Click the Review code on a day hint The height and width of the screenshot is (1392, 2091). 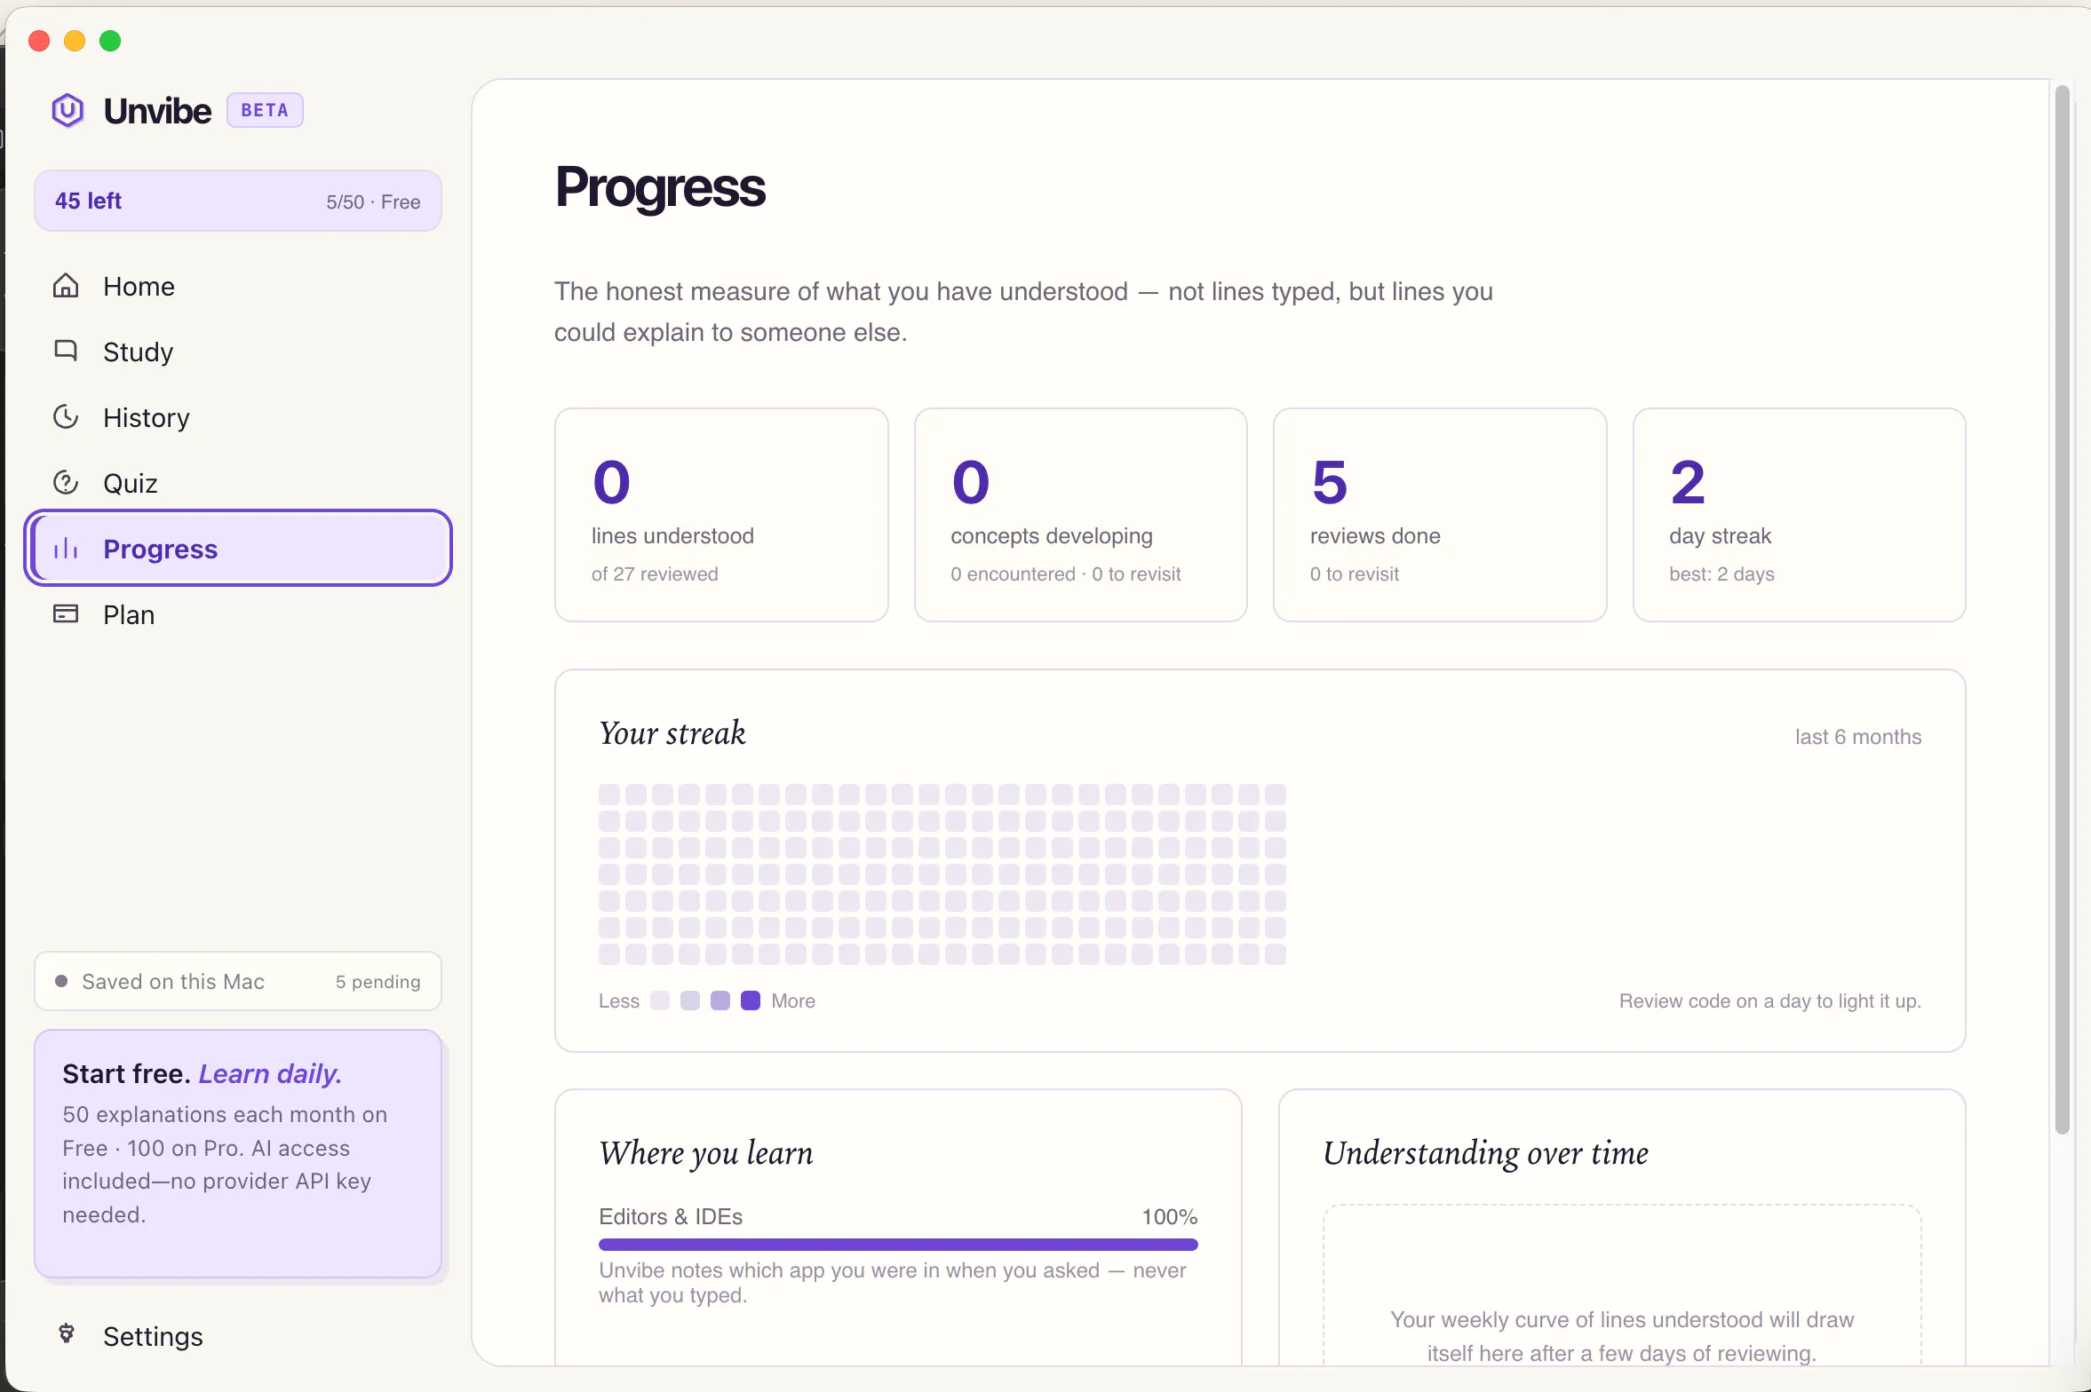tap(1770, 1000)
